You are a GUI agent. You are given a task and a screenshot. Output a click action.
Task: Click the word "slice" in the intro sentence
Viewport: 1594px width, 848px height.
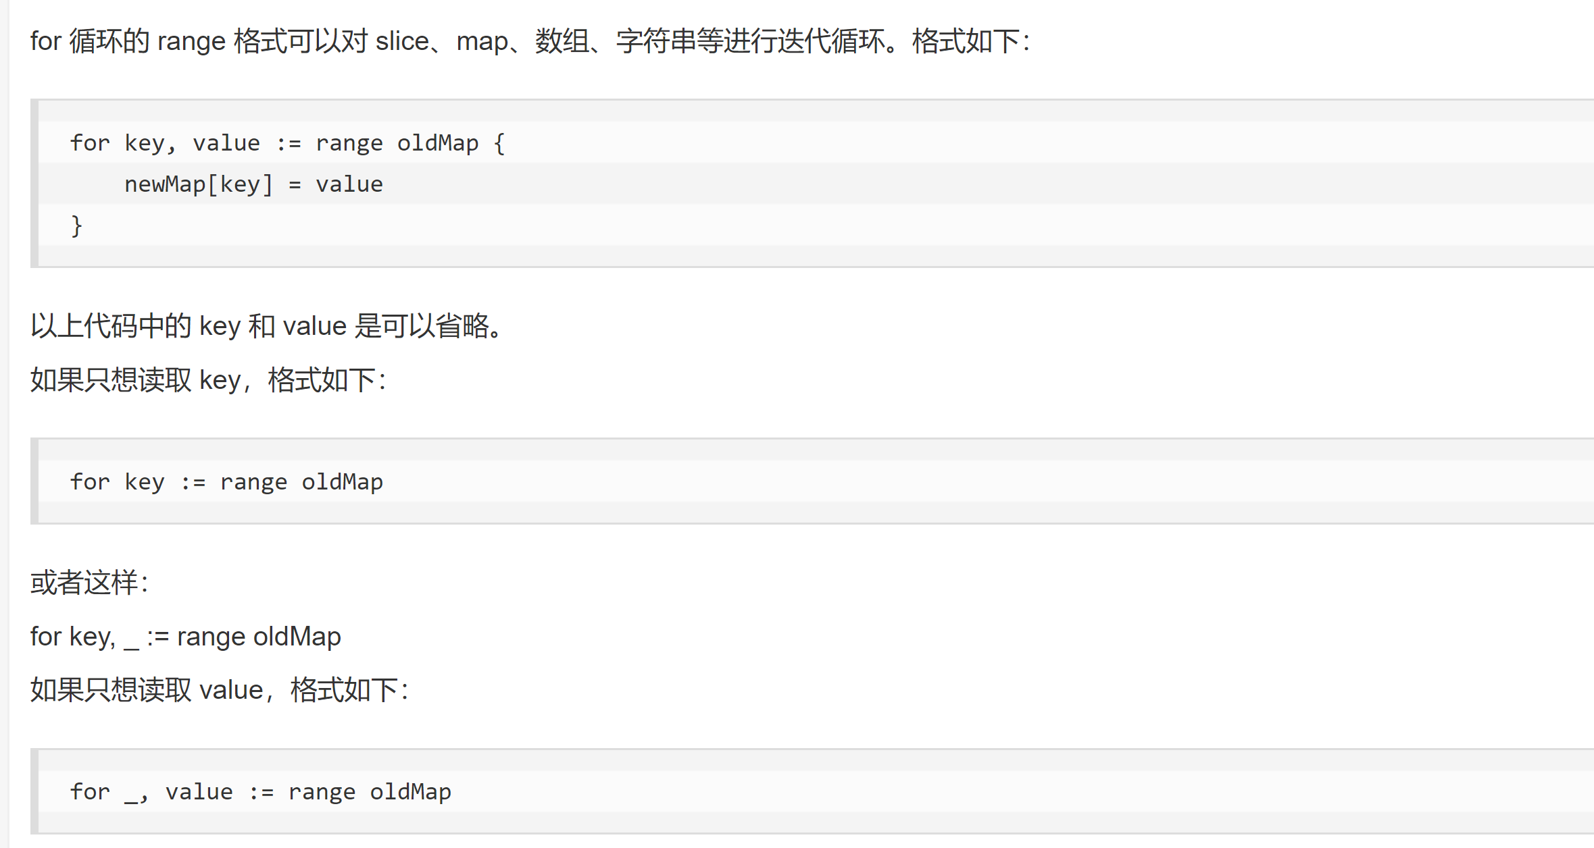402,41
